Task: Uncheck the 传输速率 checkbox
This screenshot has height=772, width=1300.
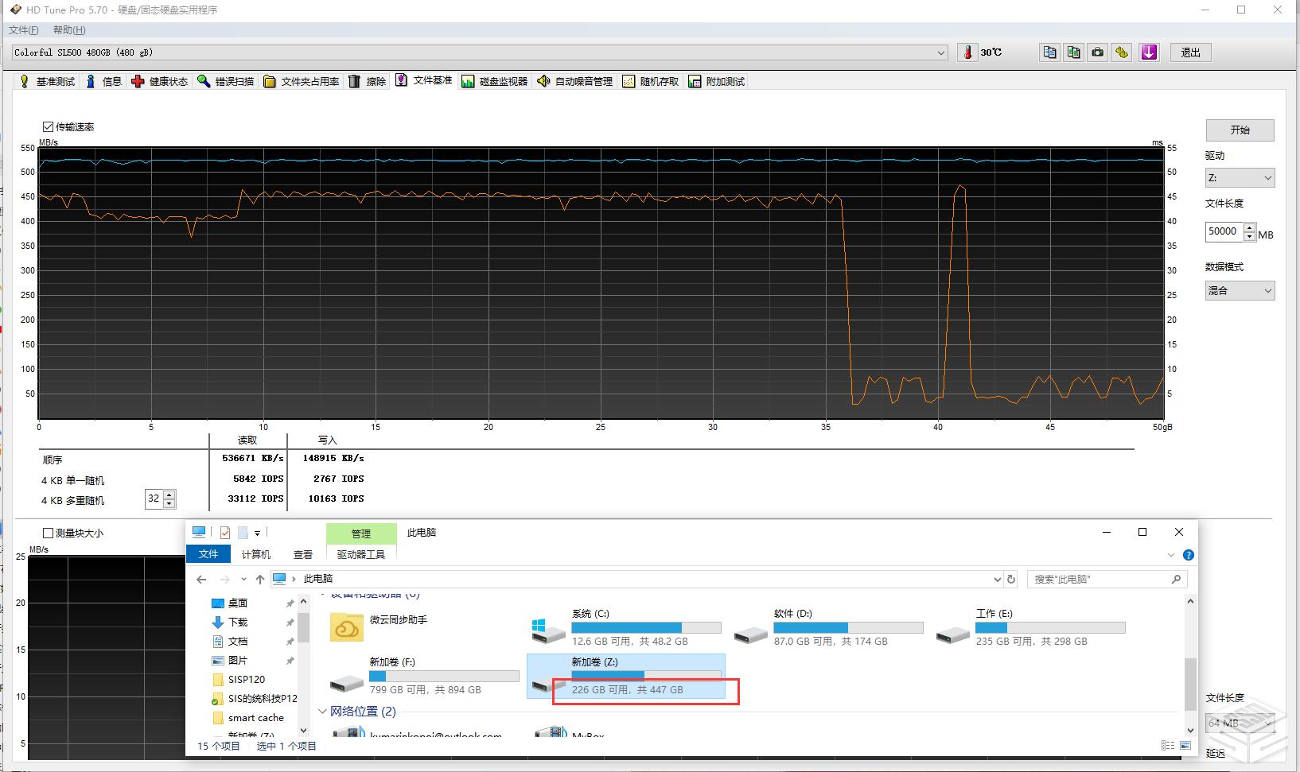Action: coord(49,127)
